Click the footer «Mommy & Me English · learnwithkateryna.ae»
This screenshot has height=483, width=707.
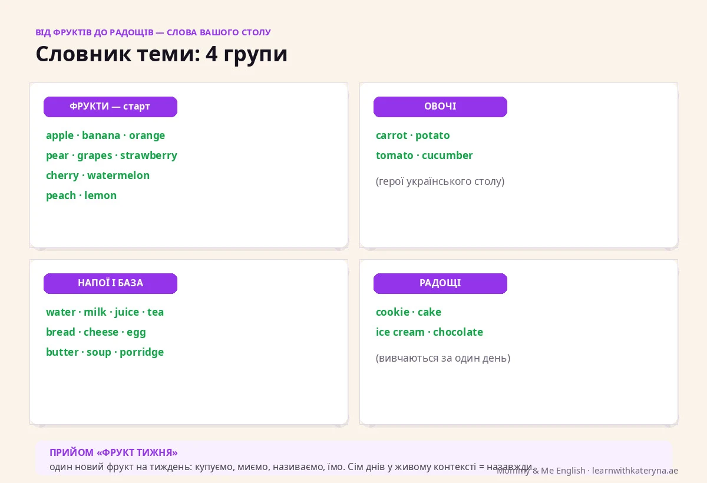[587, 471]
